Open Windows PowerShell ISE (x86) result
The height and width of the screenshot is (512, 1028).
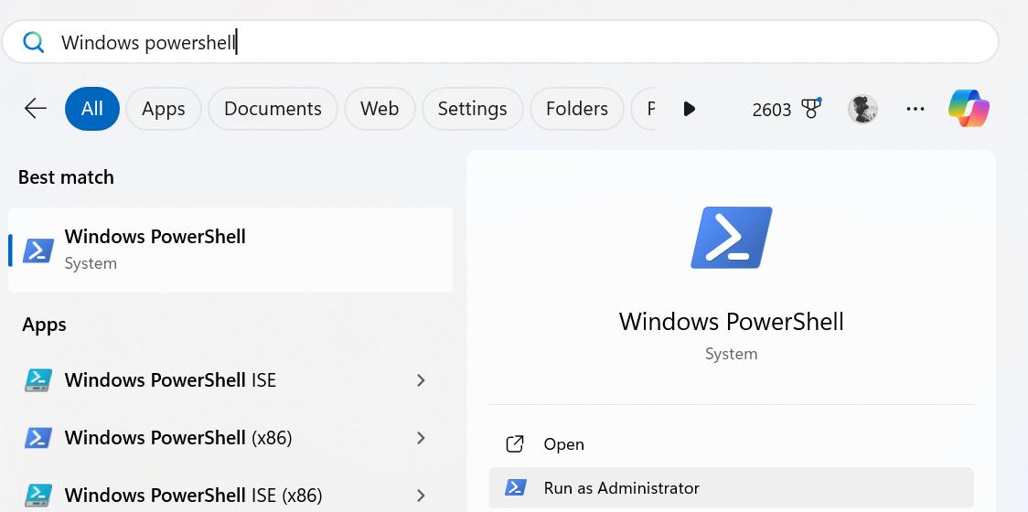tap(230, 495)
